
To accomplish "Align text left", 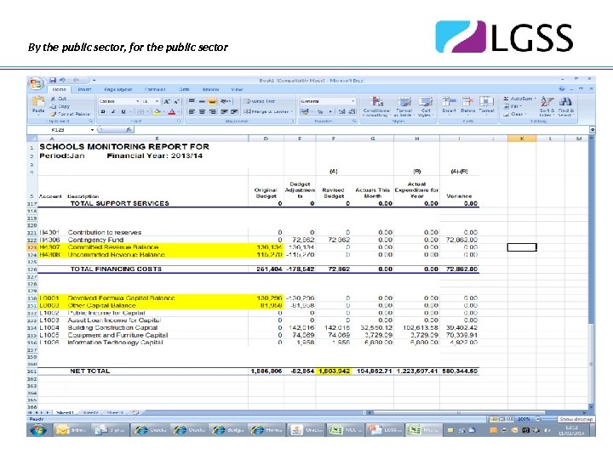I will [192, 111].
